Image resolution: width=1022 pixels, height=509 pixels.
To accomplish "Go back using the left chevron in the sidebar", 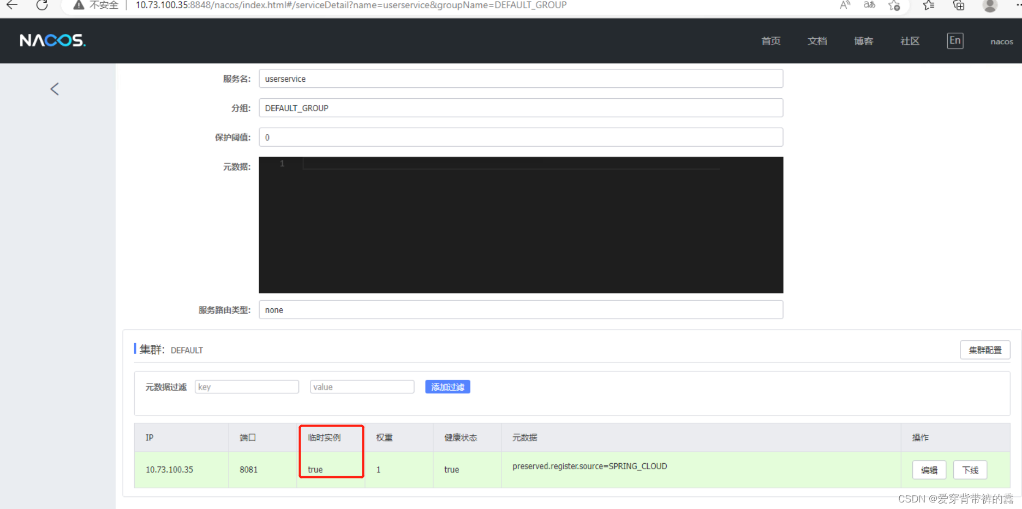I will point(55,89).
